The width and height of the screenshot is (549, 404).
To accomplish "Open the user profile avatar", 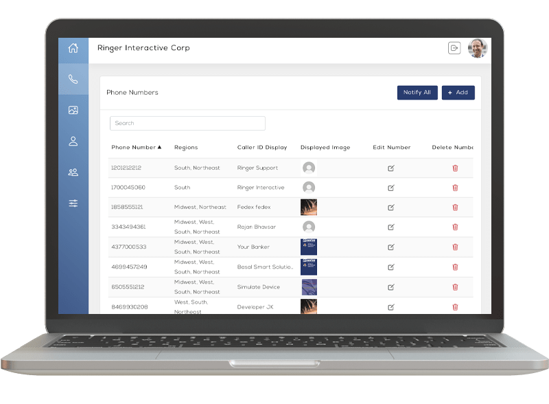I will click(x=478, y=48).
